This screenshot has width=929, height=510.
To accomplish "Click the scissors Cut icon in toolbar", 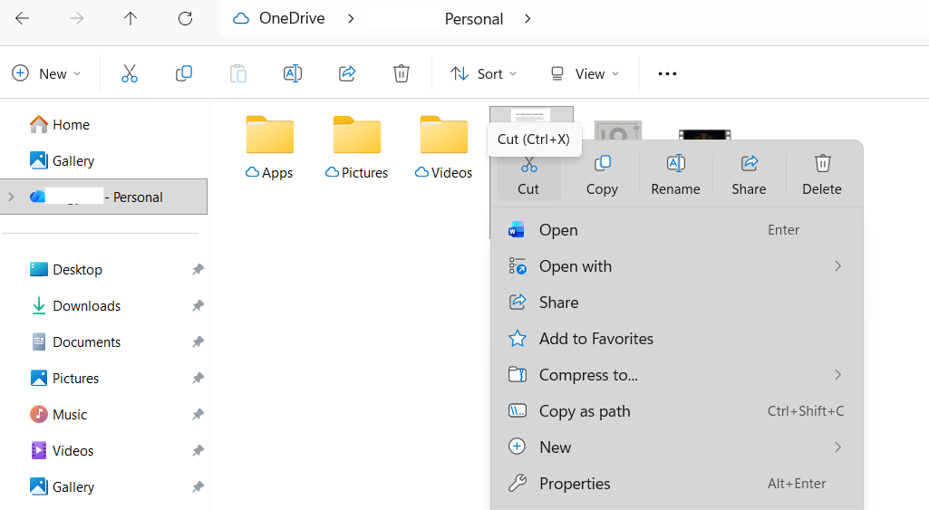I will (x=130, y=73).
